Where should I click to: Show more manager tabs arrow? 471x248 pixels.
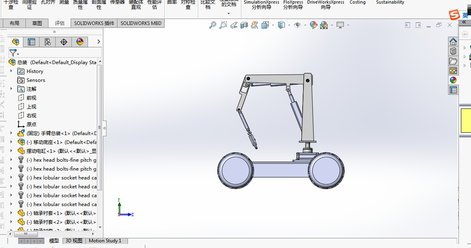tap(98, 42)
